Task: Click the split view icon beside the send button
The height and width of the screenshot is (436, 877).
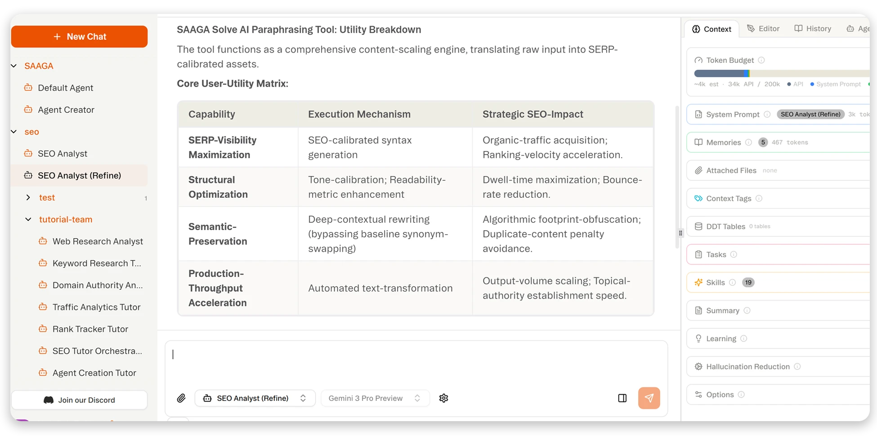Action: [622, 398]
